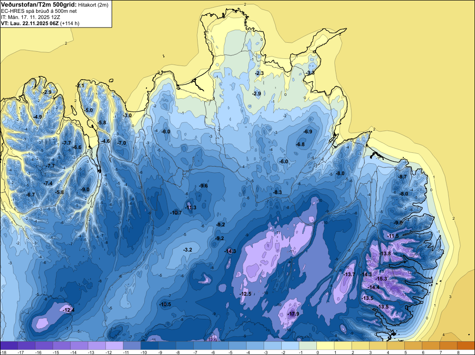475x355 pixels.
Task: Click the -12.5 temperature value
Action: (x=246, y=294)
